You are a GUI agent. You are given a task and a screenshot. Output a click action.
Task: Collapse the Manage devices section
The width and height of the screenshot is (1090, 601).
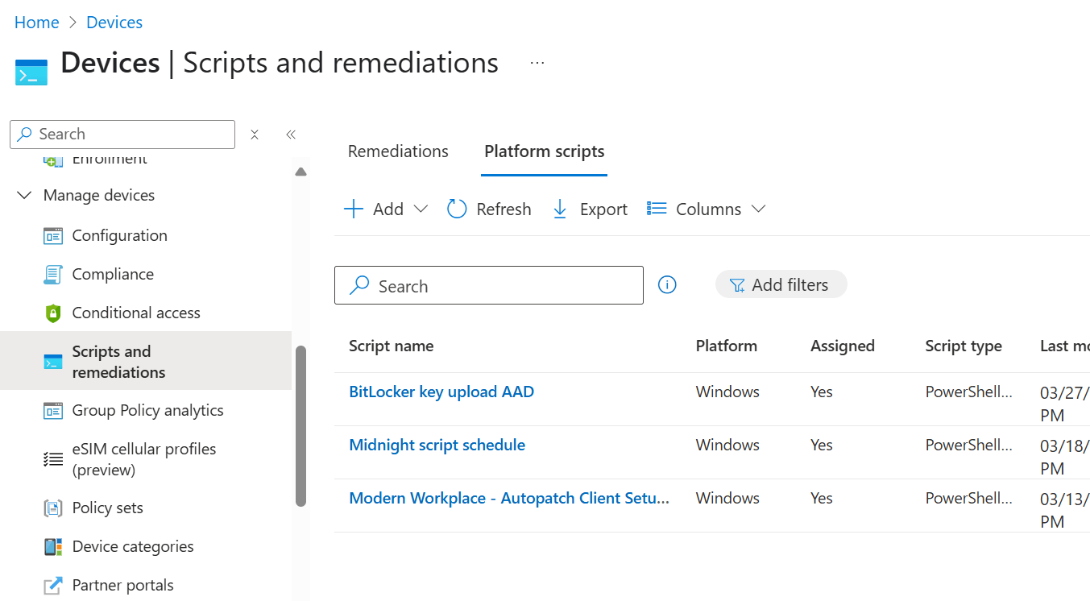pyautogui.click(x=24, y=196)
